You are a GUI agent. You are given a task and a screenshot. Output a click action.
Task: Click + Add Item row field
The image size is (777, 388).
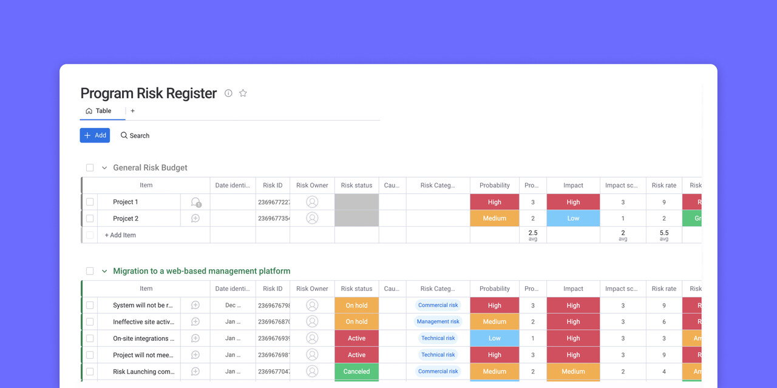tap(120, 235)
